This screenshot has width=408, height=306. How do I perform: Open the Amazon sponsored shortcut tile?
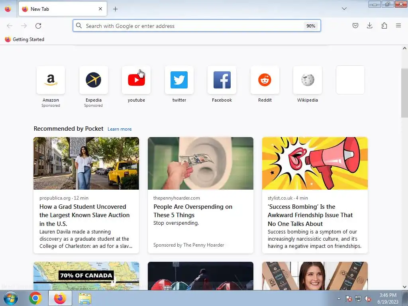51,80
